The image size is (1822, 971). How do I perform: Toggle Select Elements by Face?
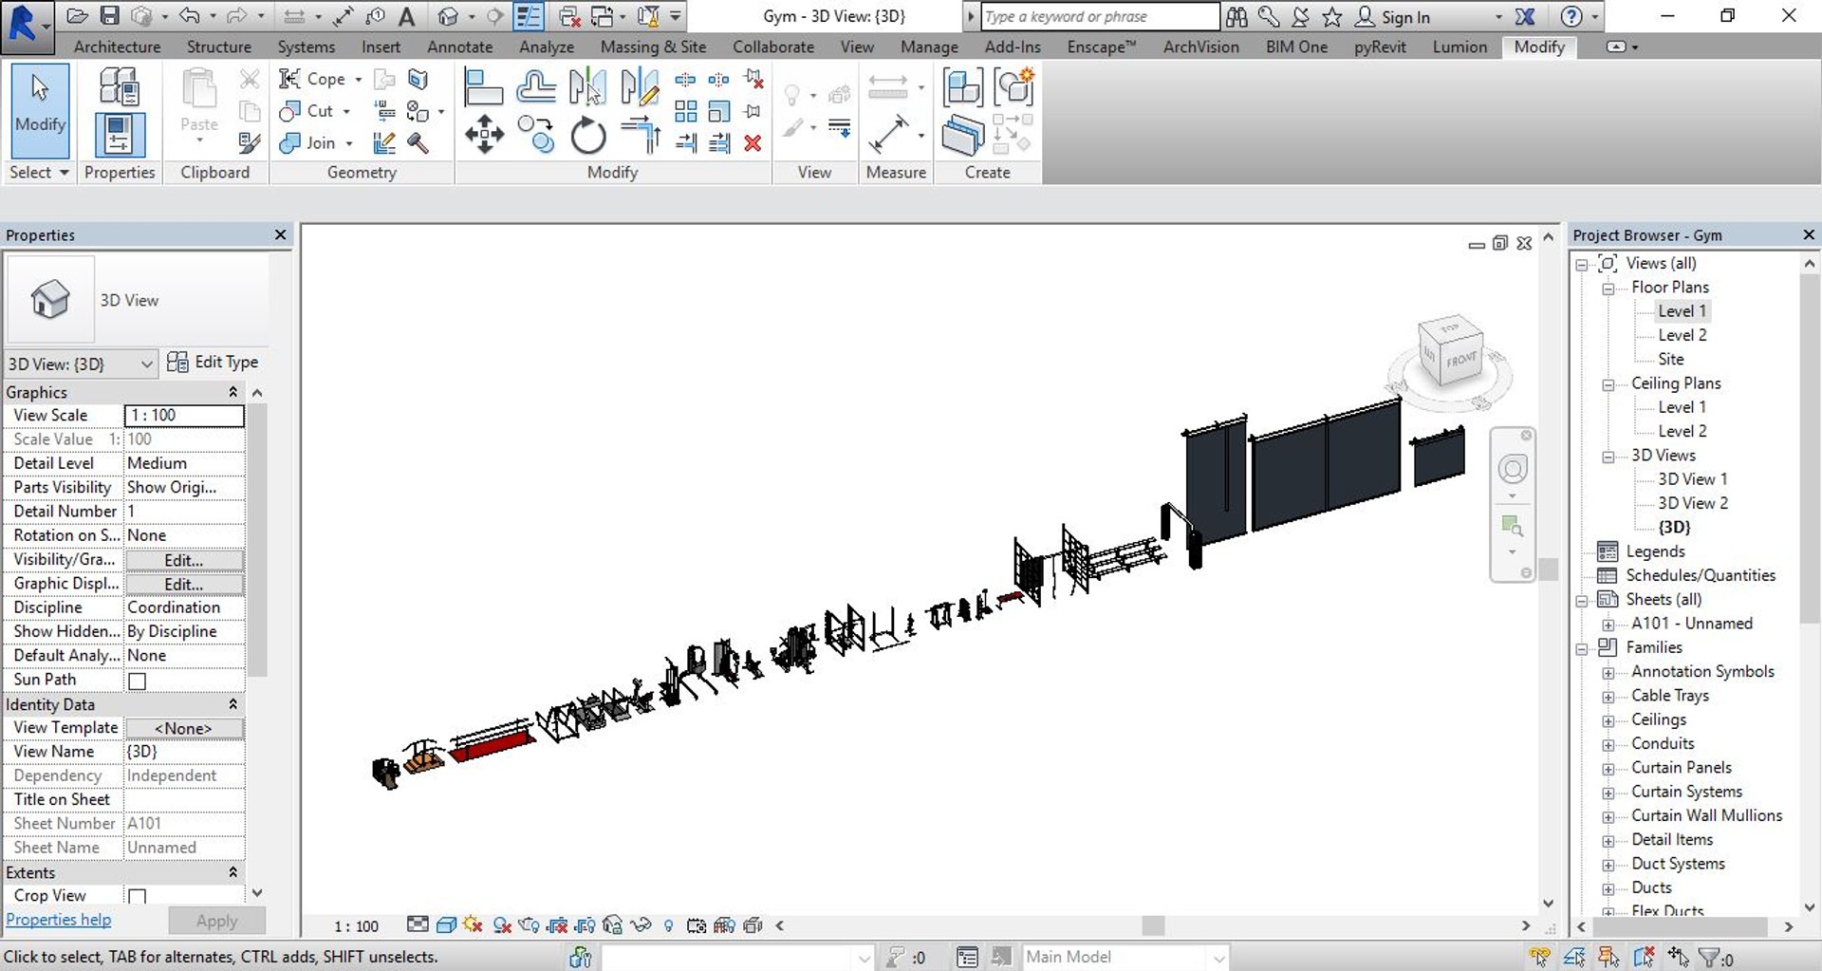point(1645,958)
